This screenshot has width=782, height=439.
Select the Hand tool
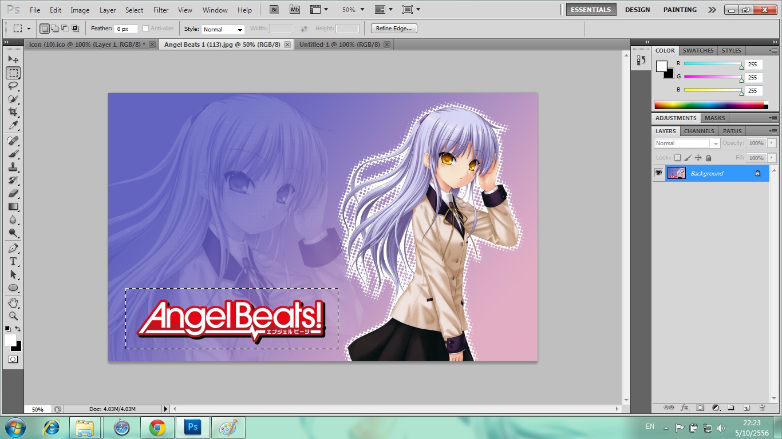[13, 302]
